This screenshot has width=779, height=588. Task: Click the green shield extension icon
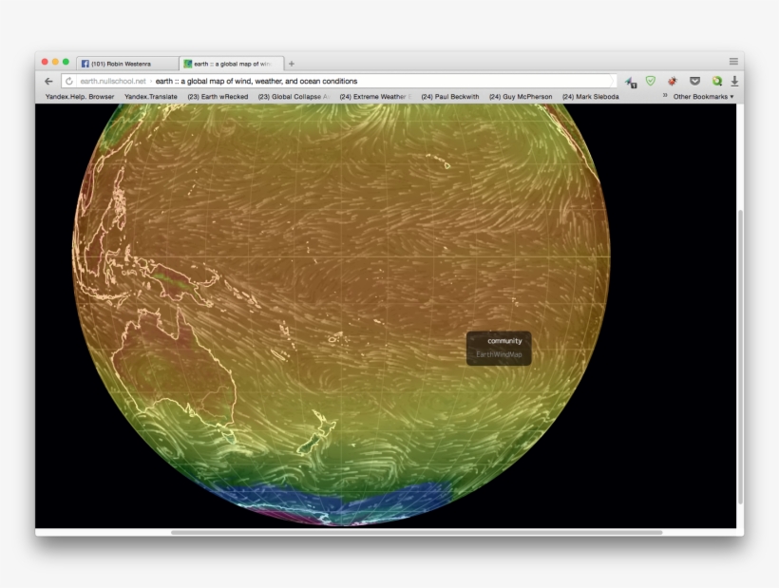[x=651, y=82]
